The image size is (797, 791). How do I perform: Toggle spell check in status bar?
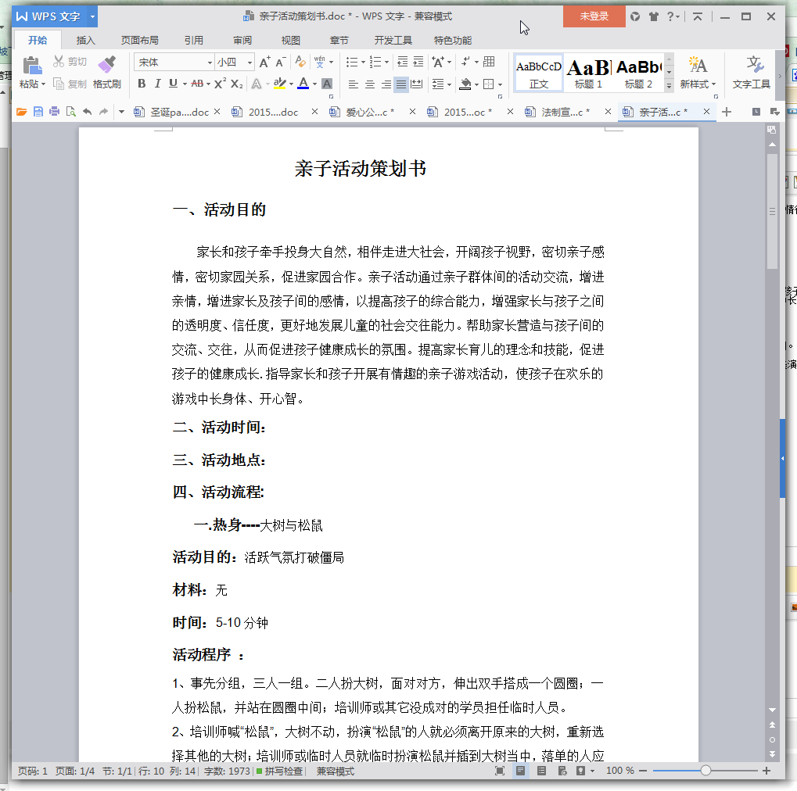(279, 771)
